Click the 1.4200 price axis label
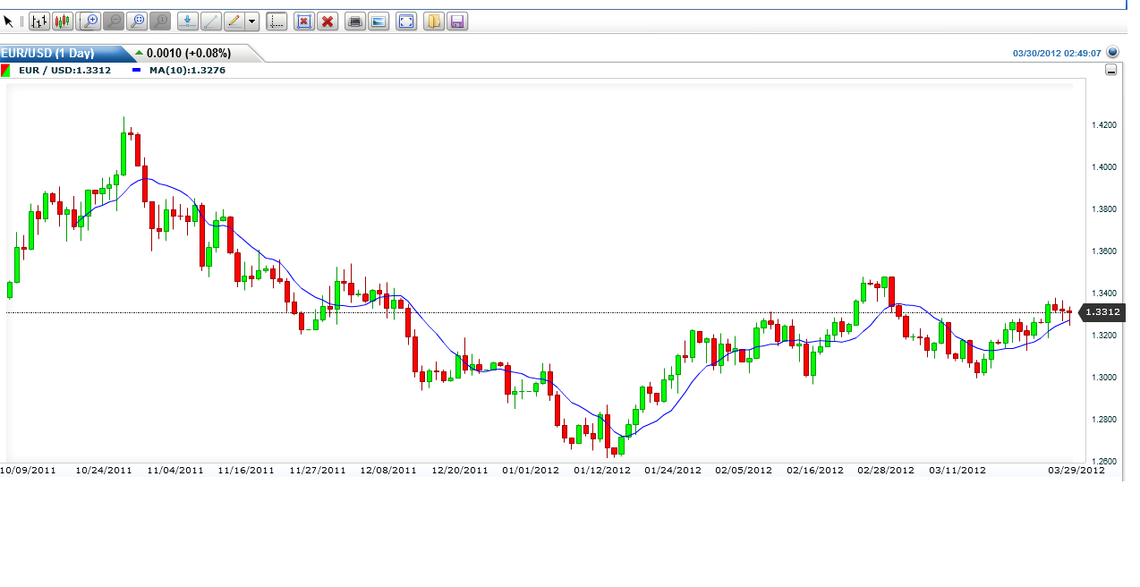This screenshot has height=587, width=1140. click(1104, 125)
